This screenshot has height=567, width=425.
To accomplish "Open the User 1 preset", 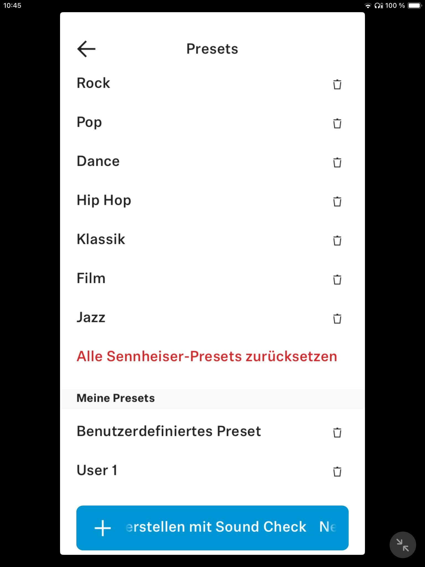I will pyautogui.click(x=97, y=470).
